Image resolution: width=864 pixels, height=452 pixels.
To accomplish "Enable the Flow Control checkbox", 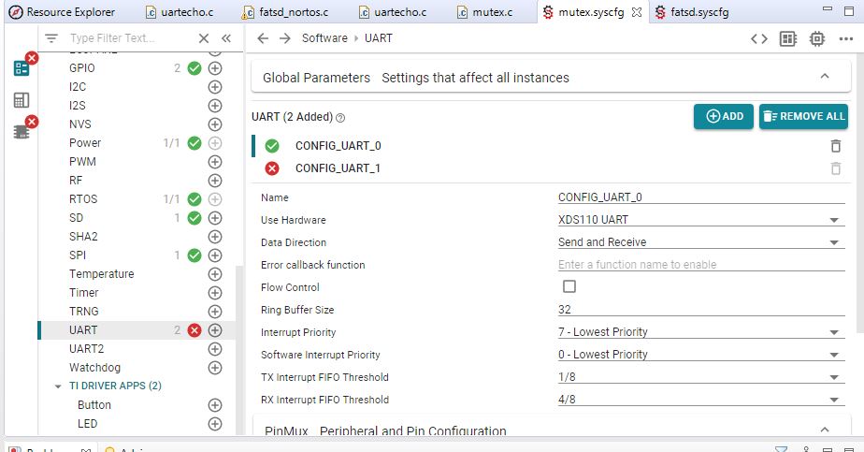I will (x=569, y=287).
